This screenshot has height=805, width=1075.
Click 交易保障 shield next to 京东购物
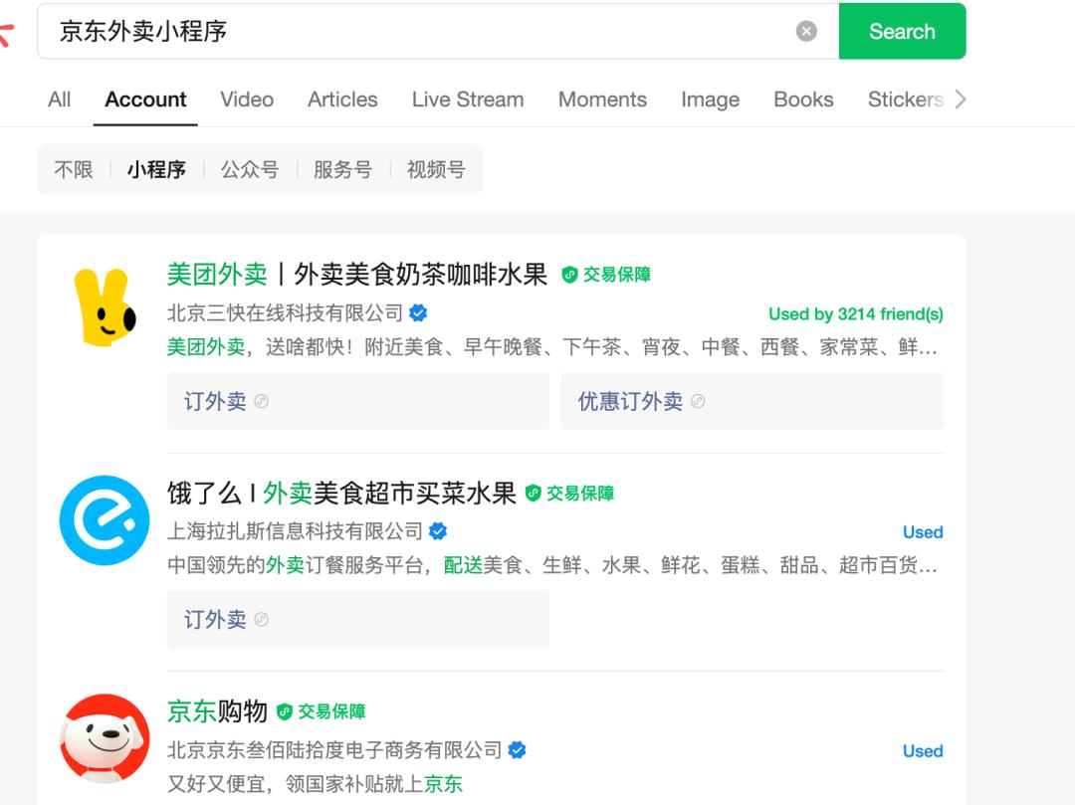coord(286,711)
